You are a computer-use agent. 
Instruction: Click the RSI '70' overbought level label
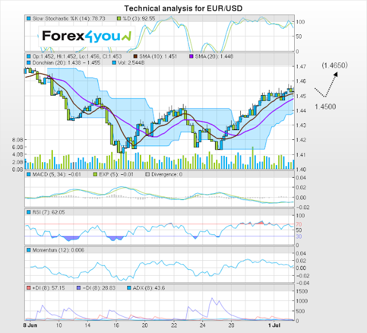tap(299, 225)
